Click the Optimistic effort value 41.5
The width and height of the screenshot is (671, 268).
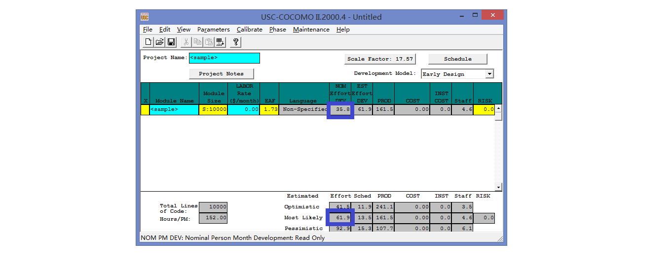(340, 207)
